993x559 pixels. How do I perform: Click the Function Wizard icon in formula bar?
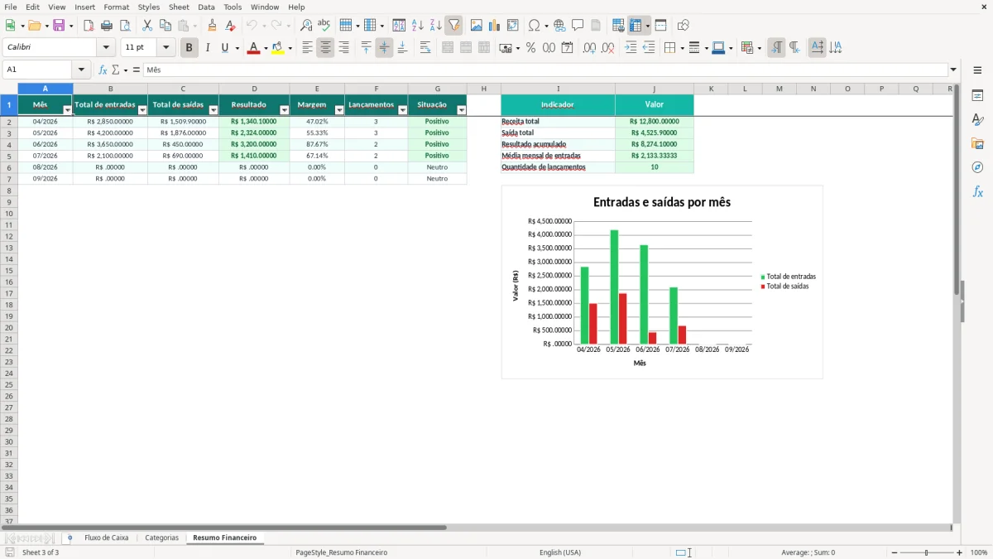(103, 70)
